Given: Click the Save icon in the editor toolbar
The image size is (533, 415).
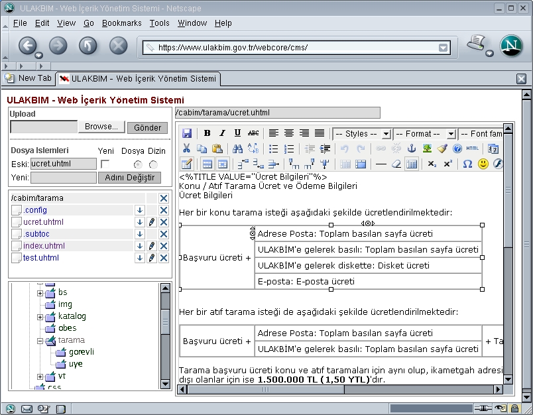Looking at the screenshot, I should 187,133.
